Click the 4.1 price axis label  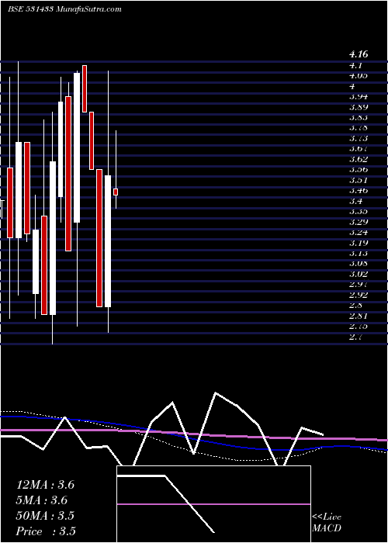[x=355, y=65]
